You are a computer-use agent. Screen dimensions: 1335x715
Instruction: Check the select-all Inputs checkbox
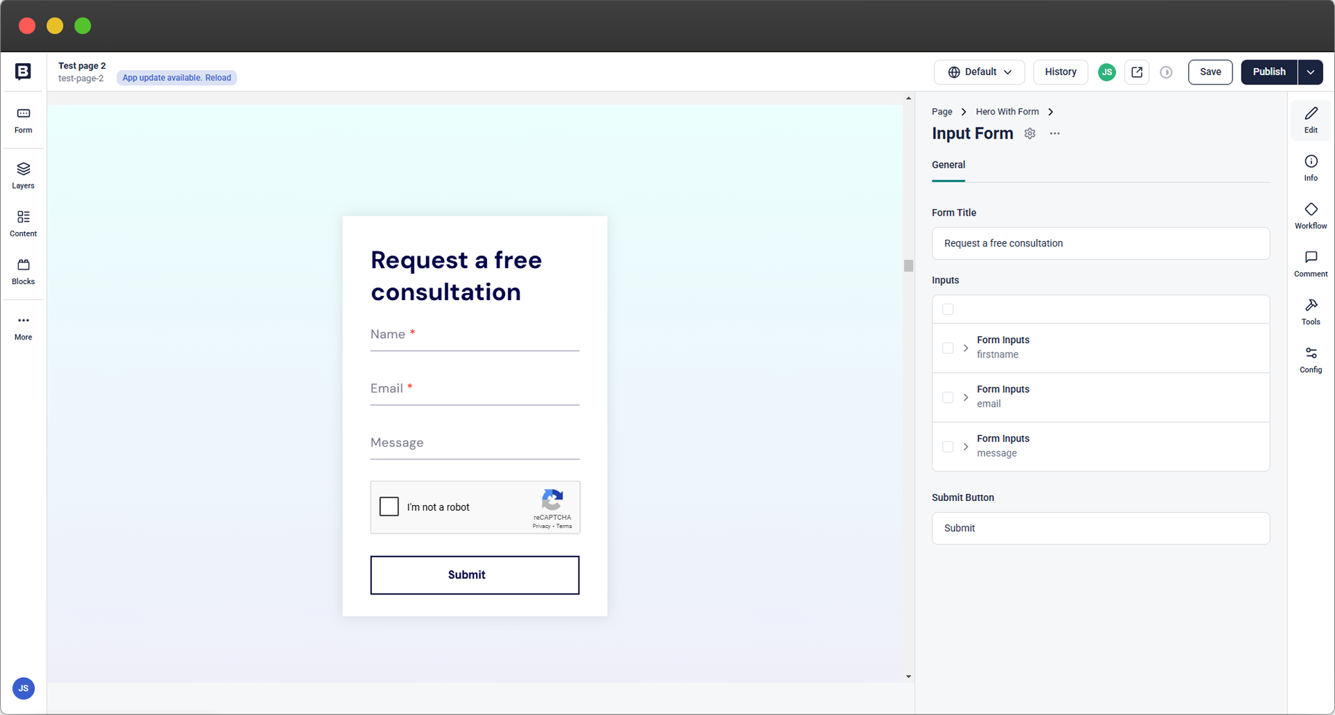pyautogui.click(x=948, y=309)
